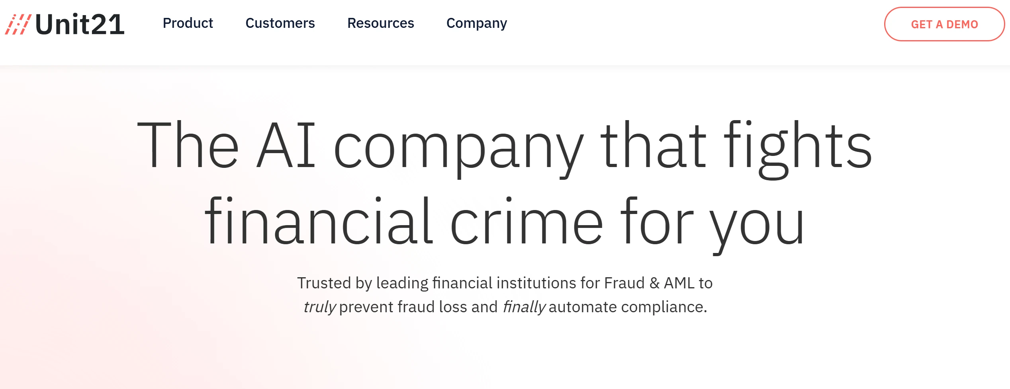Go to the Resources section
Screen dimensions: 1010x389
coord(381,23)
